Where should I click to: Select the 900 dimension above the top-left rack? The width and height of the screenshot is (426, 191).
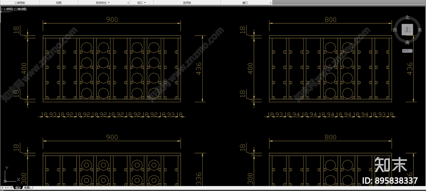[x=112, y=19]
